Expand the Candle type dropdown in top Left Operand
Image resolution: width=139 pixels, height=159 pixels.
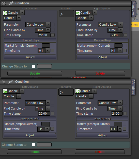coord(22,13)
